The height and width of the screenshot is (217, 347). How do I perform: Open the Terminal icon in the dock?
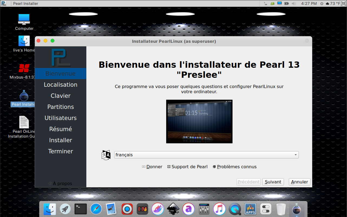pos(81,209)
